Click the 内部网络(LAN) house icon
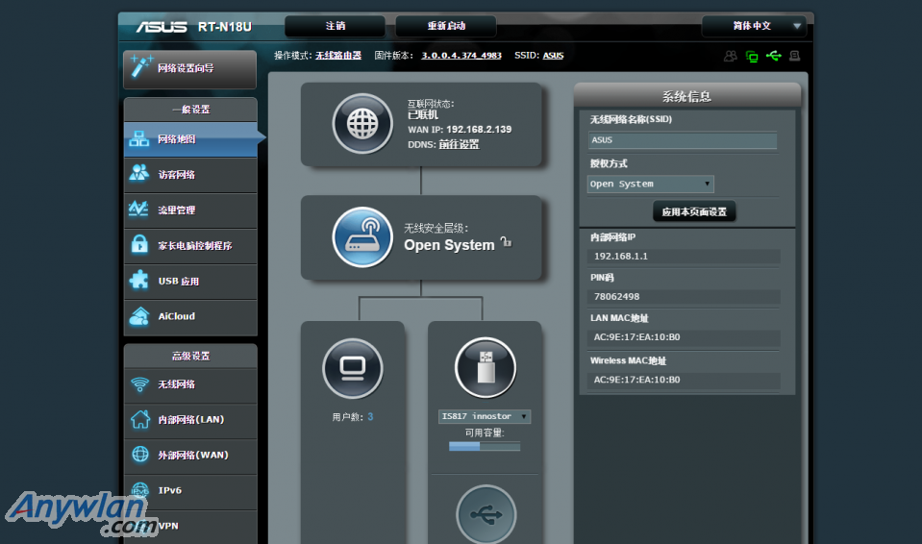The image size is (922, 544). click(x=140, y=419)
